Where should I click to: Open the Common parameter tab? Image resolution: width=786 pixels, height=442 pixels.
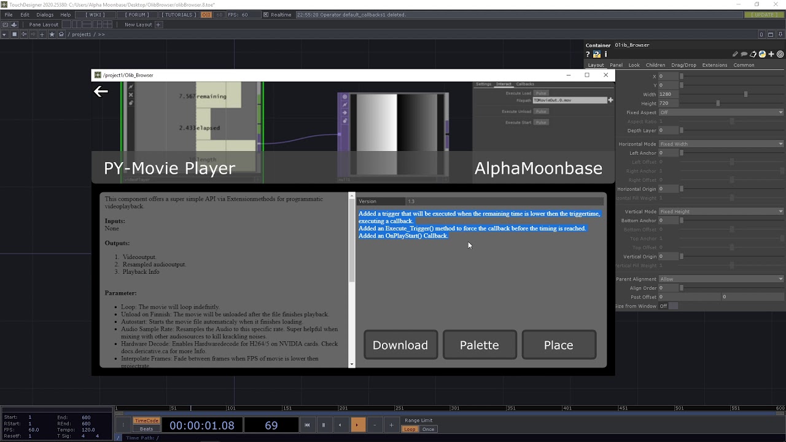coord(744,65)
